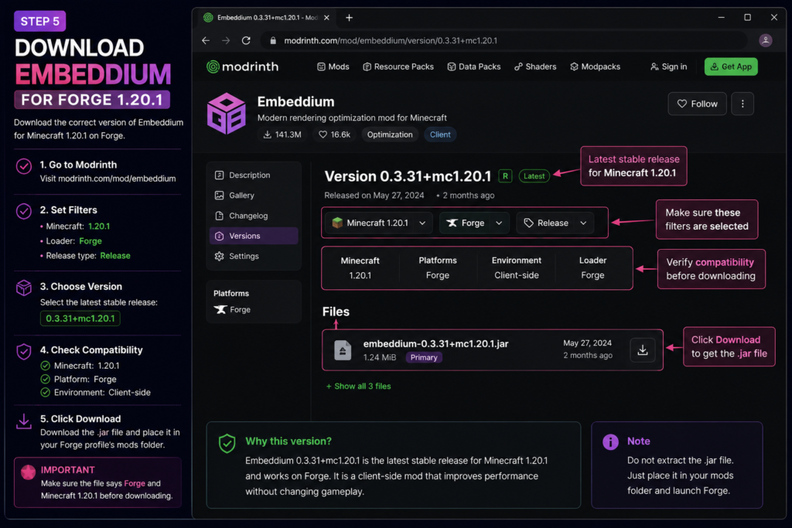Click the Client-side environment value

pos(516,275)
